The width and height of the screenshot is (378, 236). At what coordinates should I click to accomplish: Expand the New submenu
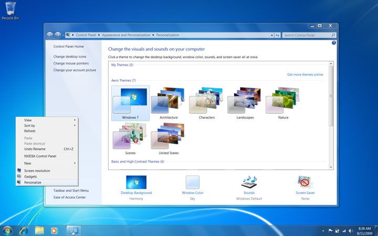(x=75, y=163)
